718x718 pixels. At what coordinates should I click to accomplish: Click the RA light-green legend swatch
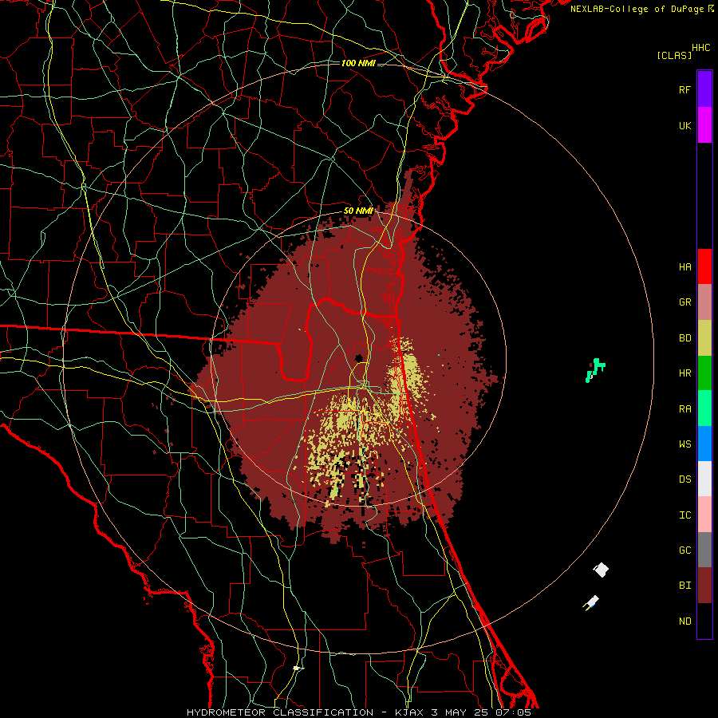tap(704, 408)
